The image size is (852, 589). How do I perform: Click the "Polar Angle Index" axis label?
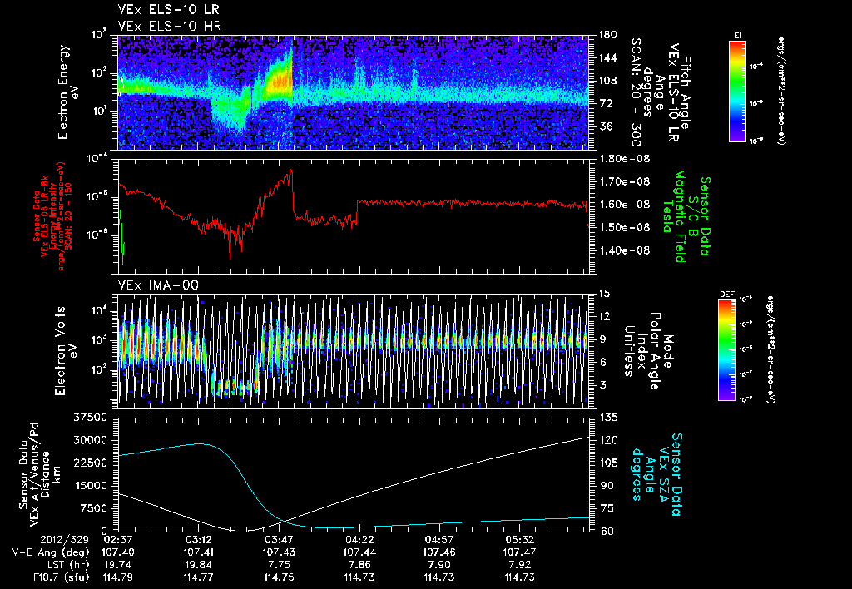(648, 350)
